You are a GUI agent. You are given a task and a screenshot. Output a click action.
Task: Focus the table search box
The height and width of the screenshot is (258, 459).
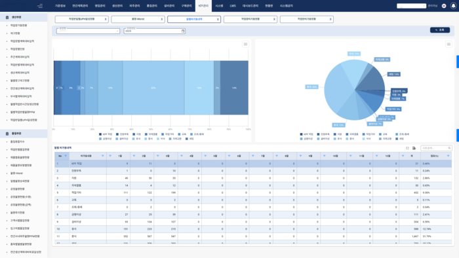[x=436, y=148]
